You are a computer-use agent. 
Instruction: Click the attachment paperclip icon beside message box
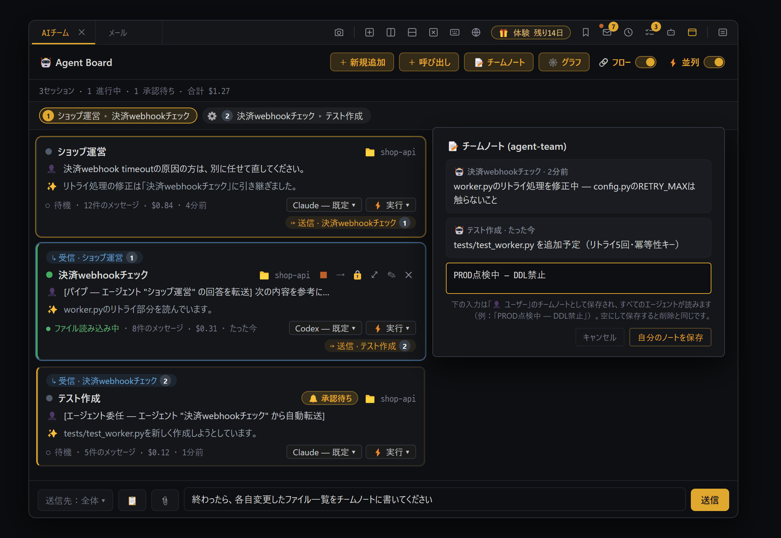(x=165, y=500)
